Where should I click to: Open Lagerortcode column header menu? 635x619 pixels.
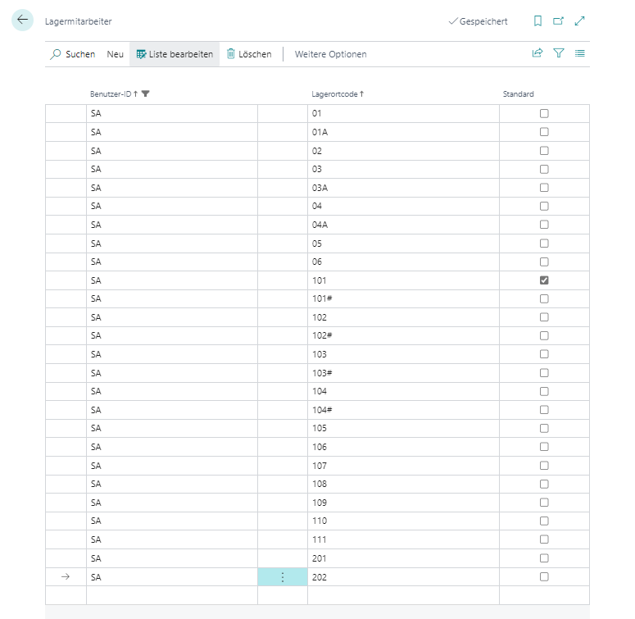pos(338,94)
